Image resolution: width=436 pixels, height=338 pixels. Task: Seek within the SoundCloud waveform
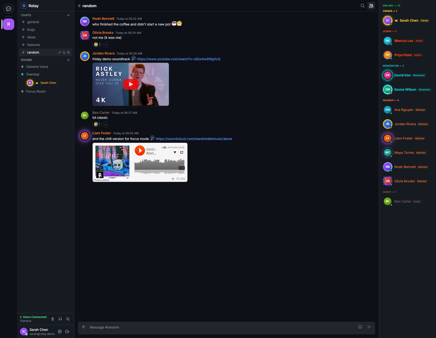[x=159, y=166]
